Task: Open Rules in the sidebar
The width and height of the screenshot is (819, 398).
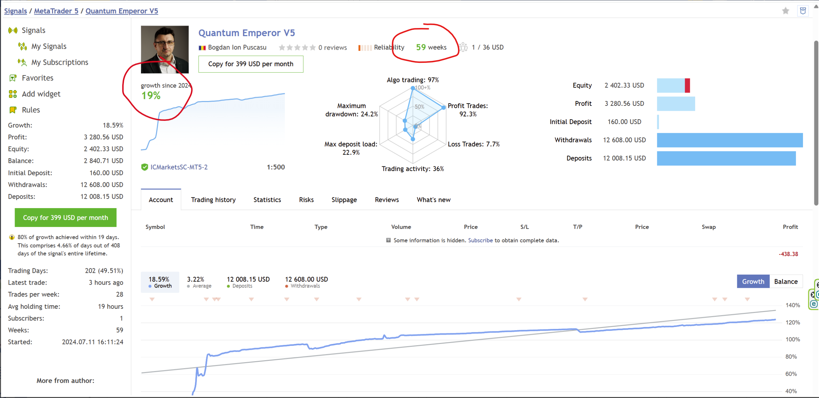Action: (x=31, y=110)
